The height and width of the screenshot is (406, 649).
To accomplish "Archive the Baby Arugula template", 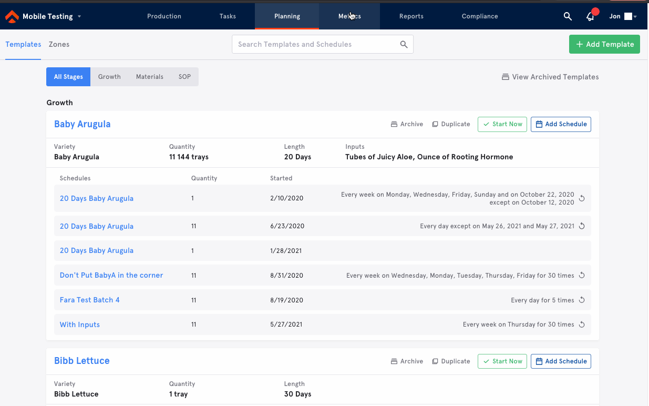I will coord(407,124).
